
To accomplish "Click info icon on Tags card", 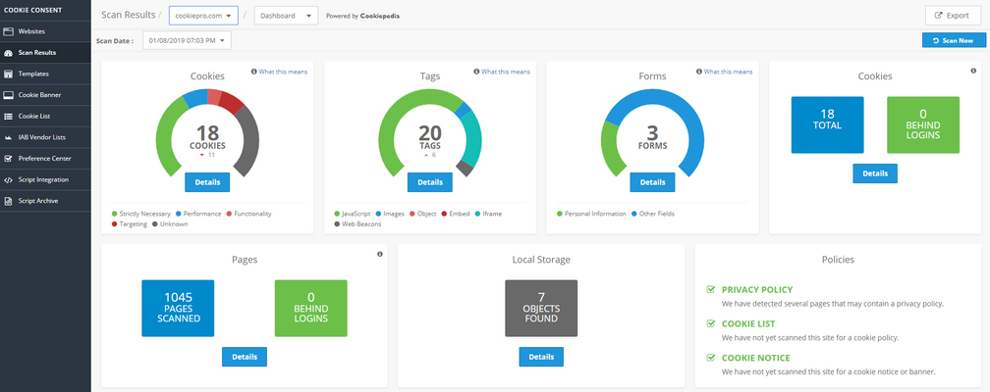I will [x=476, y=72].
